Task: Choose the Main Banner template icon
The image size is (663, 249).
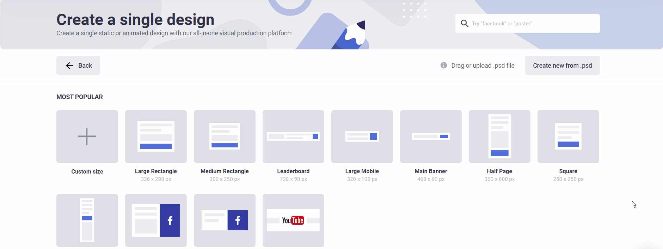Action: (431, 136)
